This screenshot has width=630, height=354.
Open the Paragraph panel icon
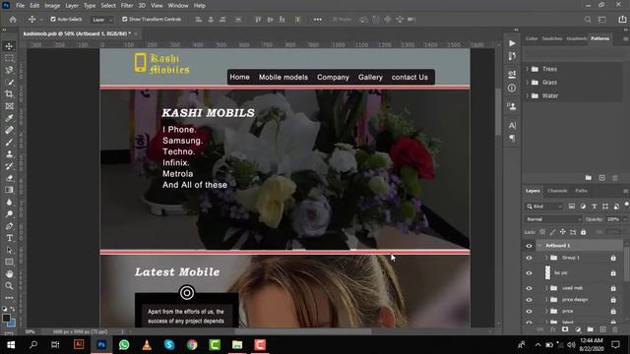(512, 138)
